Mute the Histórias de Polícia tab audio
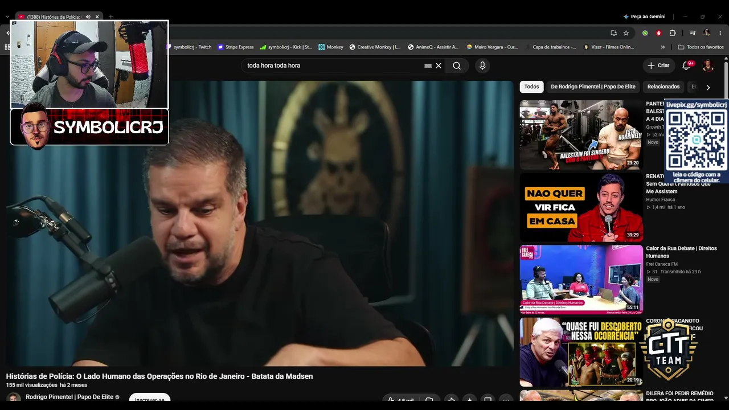This screenshot has width=729, height=410. click(88, 17)
